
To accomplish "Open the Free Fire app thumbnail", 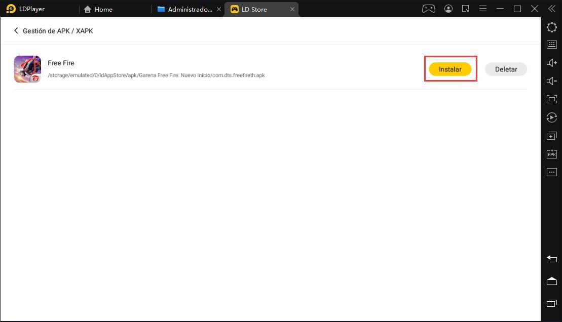I will coord(27,69).
